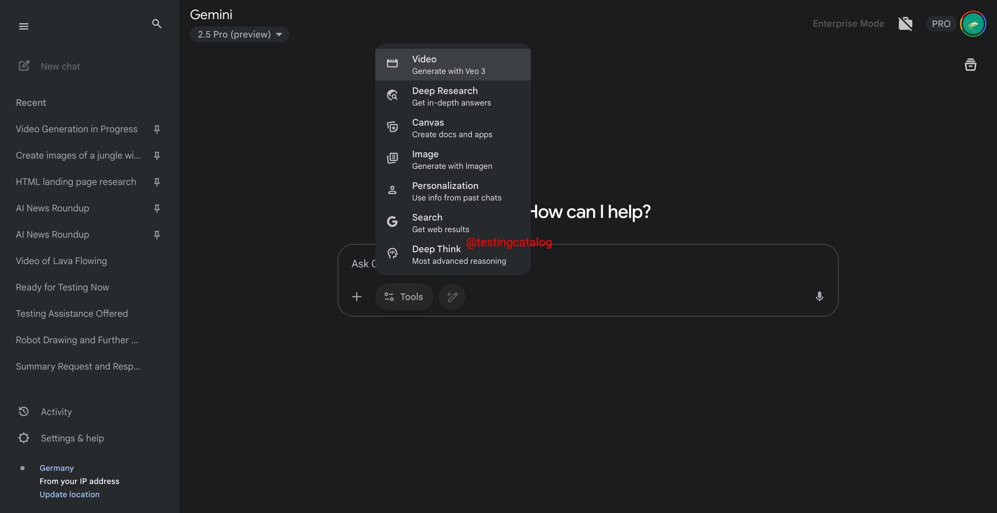Toggle Enterprise Mode in the header
This screenshot has height=513, width=997.
point(848,24)
